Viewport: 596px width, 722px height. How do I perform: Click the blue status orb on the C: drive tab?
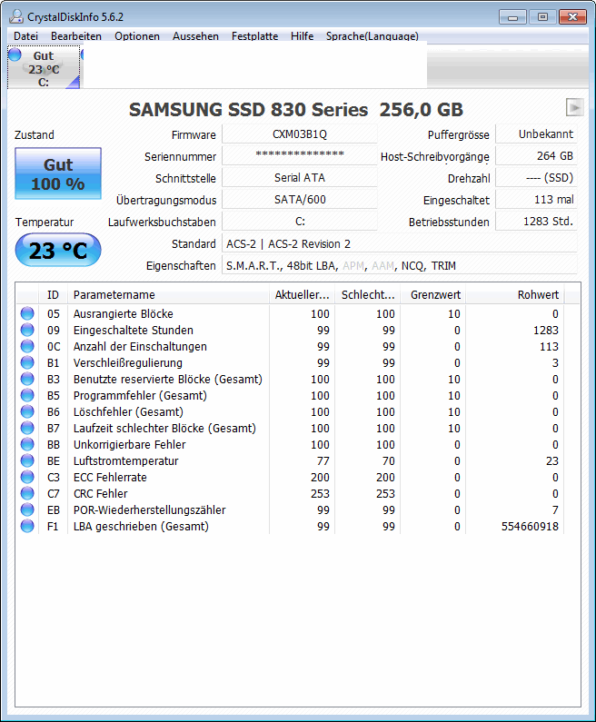[15, 54]
